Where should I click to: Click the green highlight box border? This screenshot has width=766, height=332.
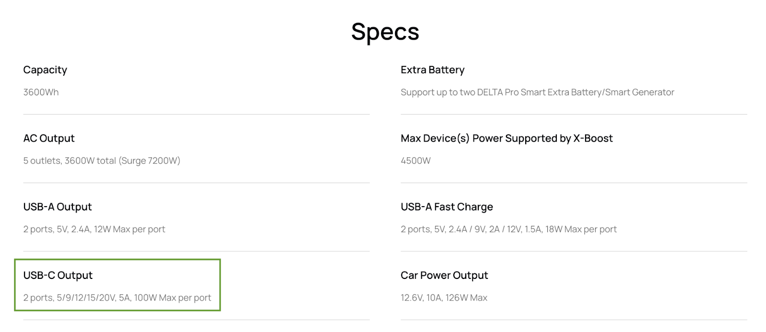[117, 260]
